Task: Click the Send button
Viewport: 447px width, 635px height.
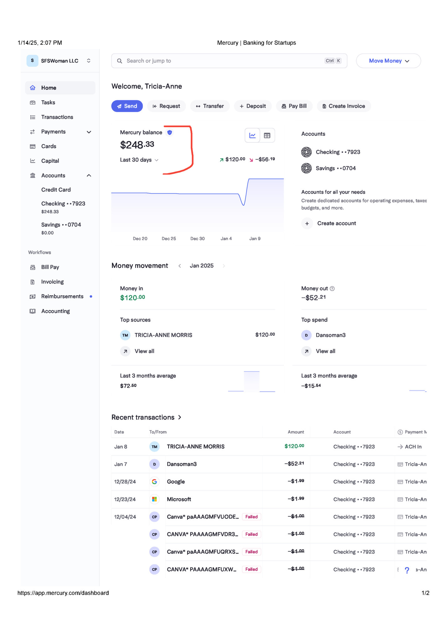Action: (x=127, y=106)
